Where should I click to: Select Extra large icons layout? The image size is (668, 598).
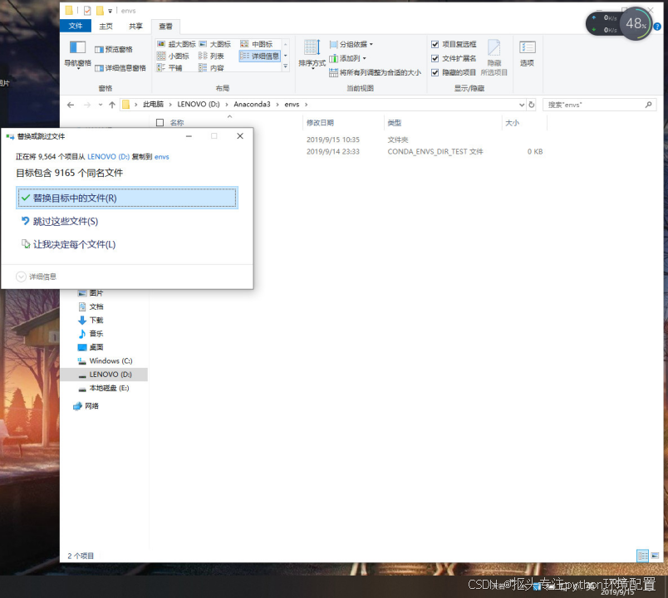coord(176,44)
